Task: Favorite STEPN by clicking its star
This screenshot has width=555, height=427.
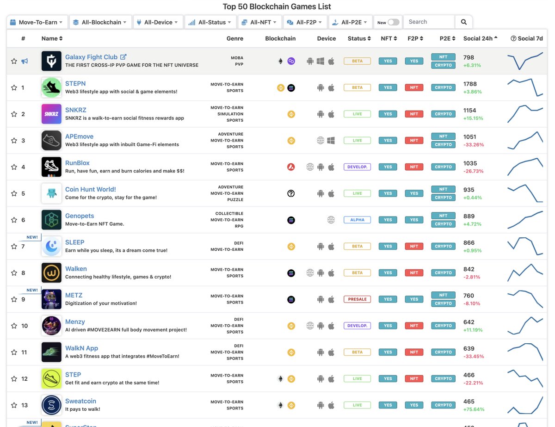Action: tap(14, 87)
